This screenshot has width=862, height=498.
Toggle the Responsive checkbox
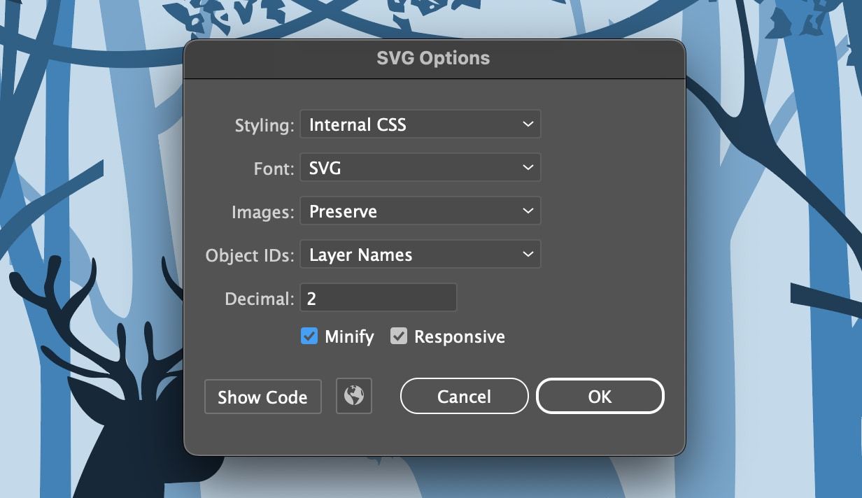[x=399, y=336]
